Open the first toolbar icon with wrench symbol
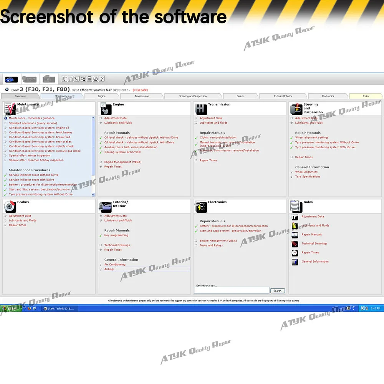 65,79
